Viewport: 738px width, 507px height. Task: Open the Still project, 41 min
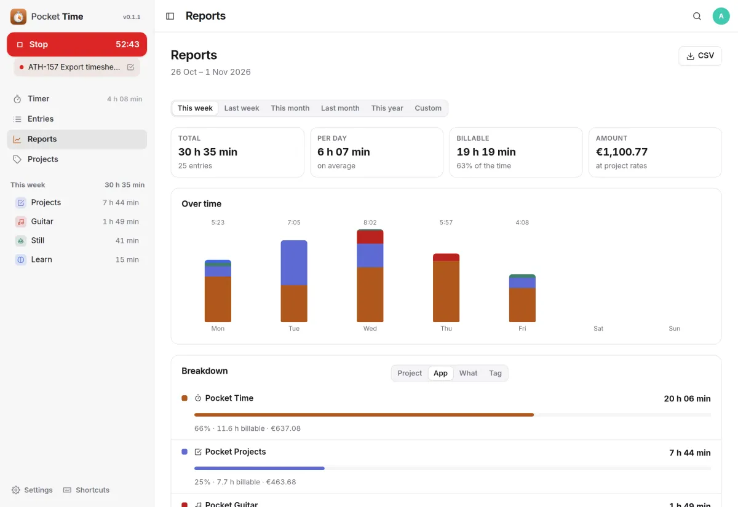pos(77,241)
